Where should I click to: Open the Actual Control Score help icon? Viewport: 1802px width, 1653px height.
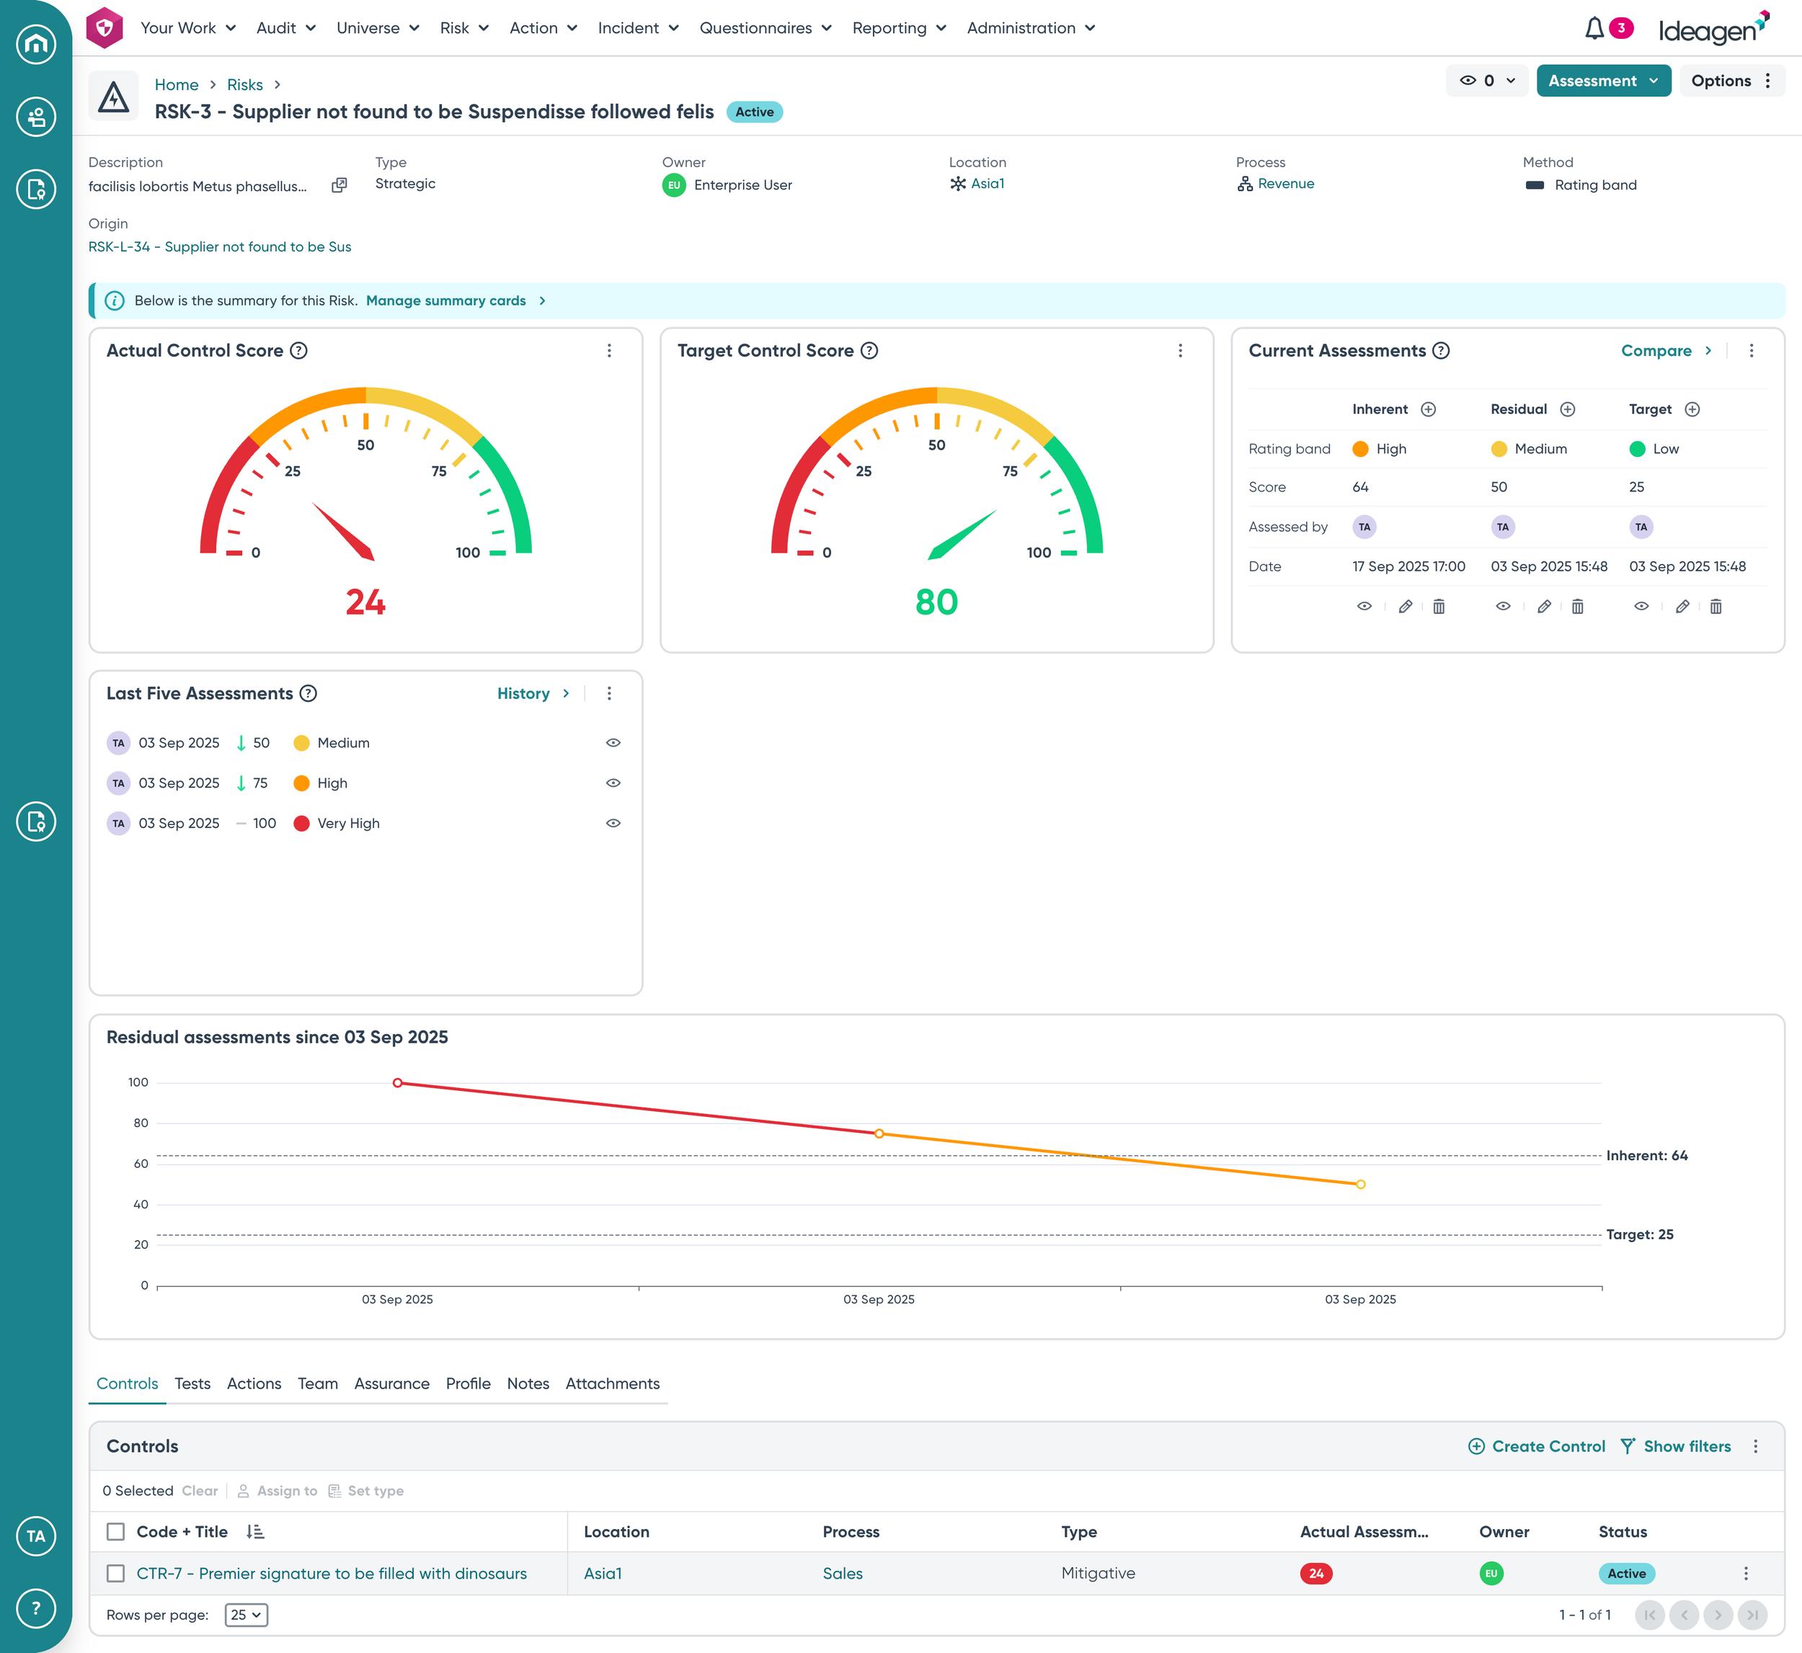(299, 351)
